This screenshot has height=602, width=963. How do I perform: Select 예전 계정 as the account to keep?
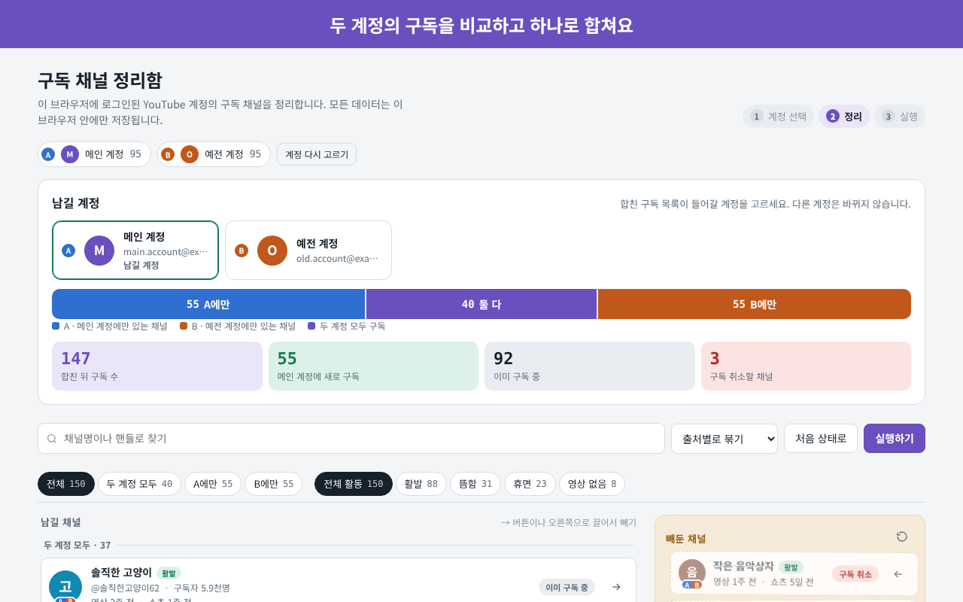308,251
